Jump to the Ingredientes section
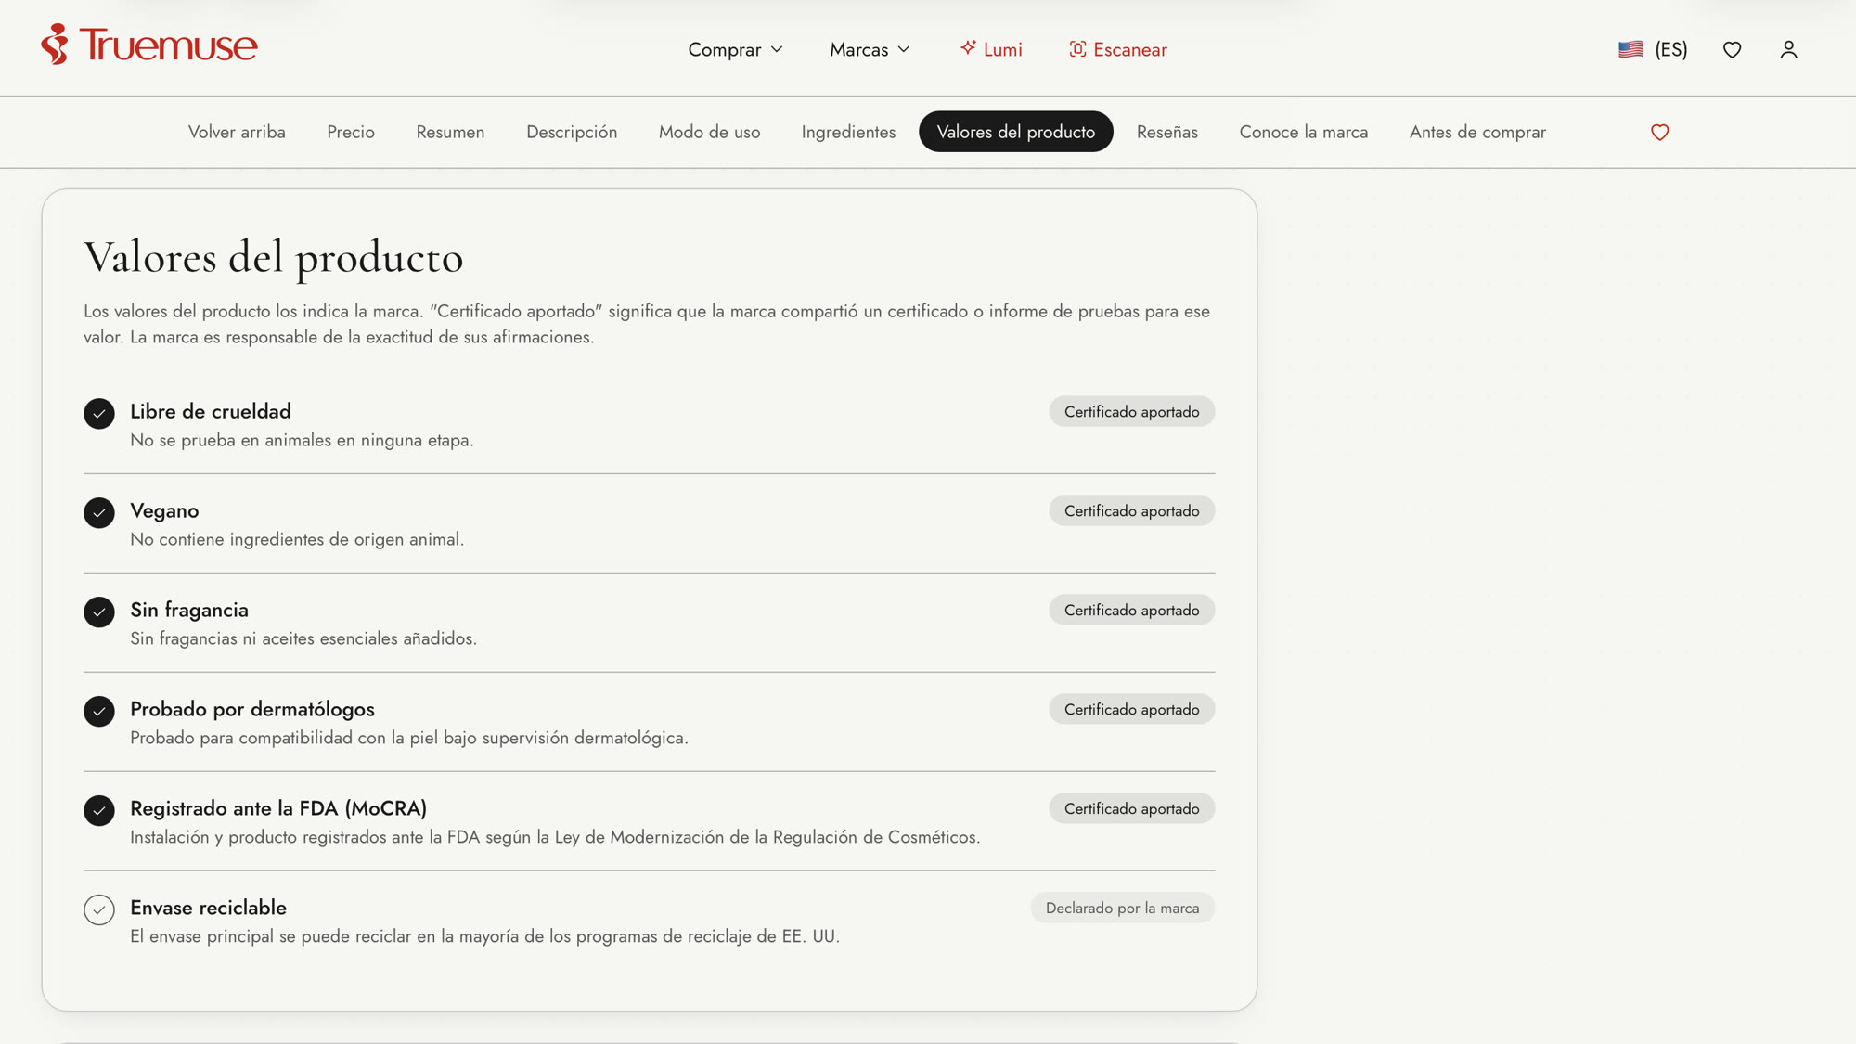 coord(848,132)
